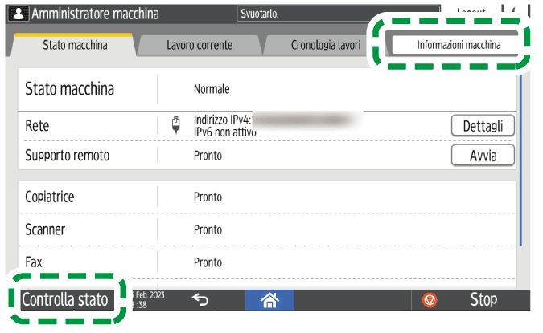
Task: Click the network Ethernet plug icon
Action: tap(176, 125)
